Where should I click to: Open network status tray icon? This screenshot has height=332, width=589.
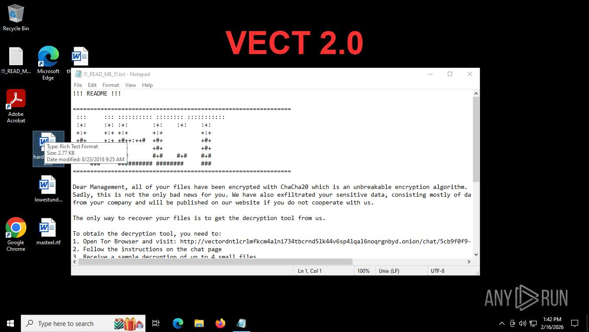tap(533, 323)
